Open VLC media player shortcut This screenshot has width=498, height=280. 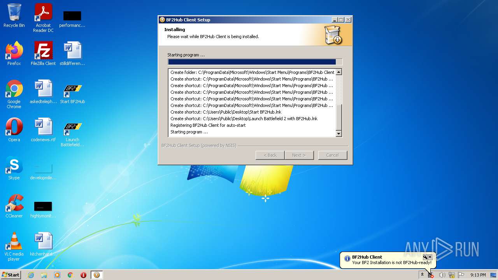14,247
